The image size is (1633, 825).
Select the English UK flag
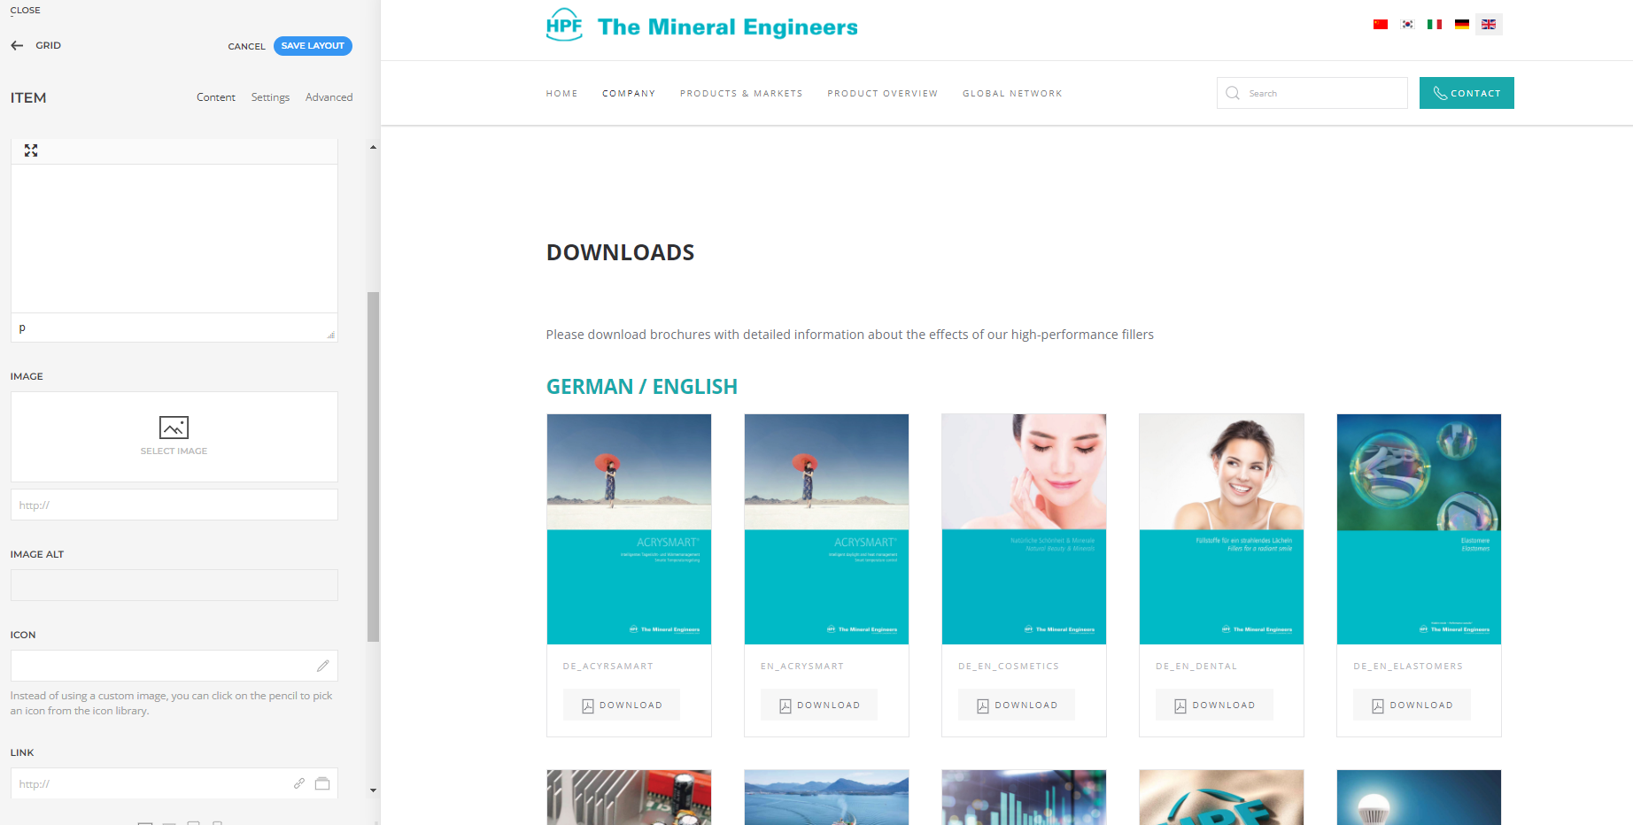point(1489,24)
